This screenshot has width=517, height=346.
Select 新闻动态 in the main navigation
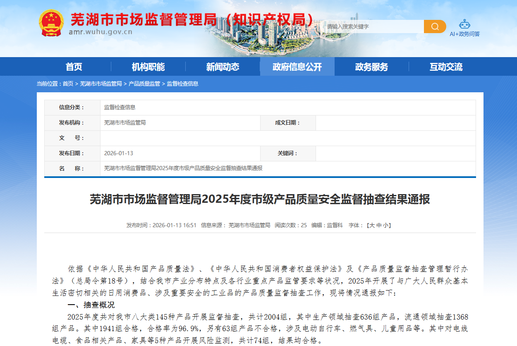(x=223, y=67)
